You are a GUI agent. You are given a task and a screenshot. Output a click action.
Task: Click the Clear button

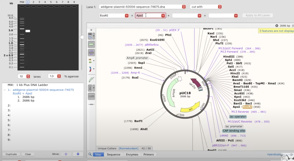(28, 154)
